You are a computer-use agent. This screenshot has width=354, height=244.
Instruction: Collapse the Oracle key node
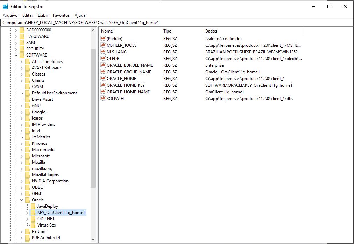point(21,200)
